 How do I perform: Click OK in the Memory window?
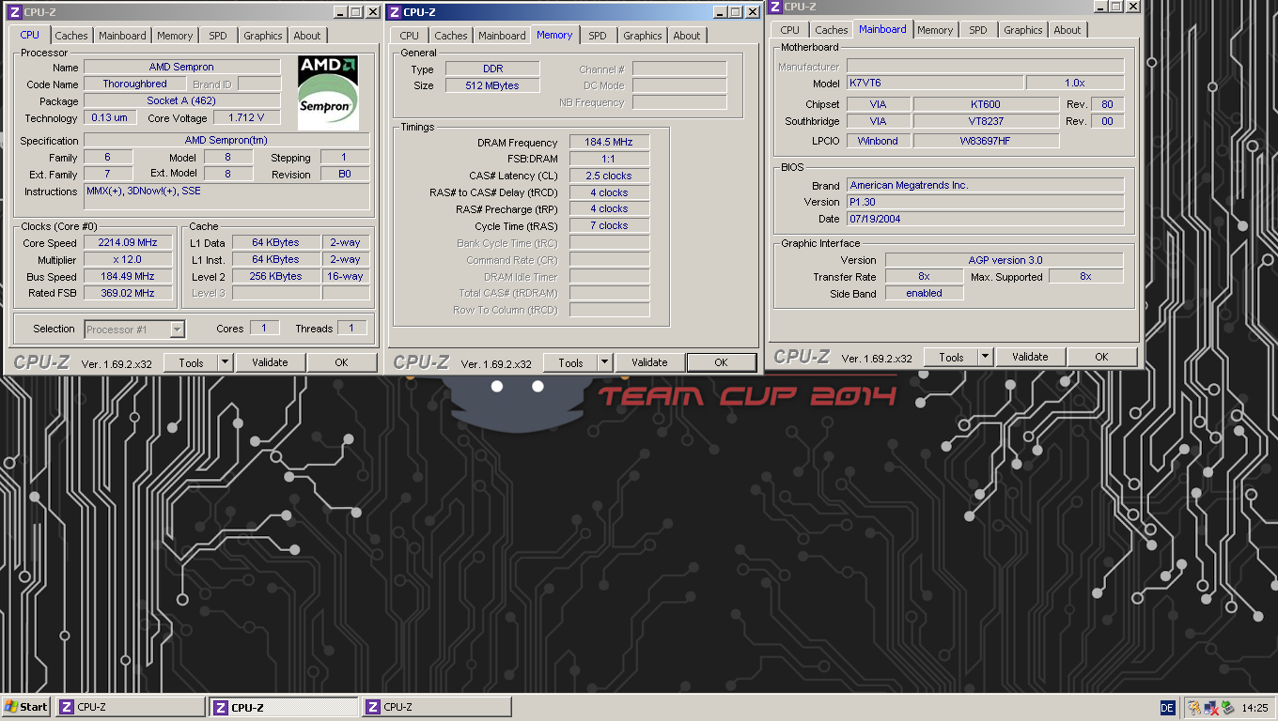point(721,362)
